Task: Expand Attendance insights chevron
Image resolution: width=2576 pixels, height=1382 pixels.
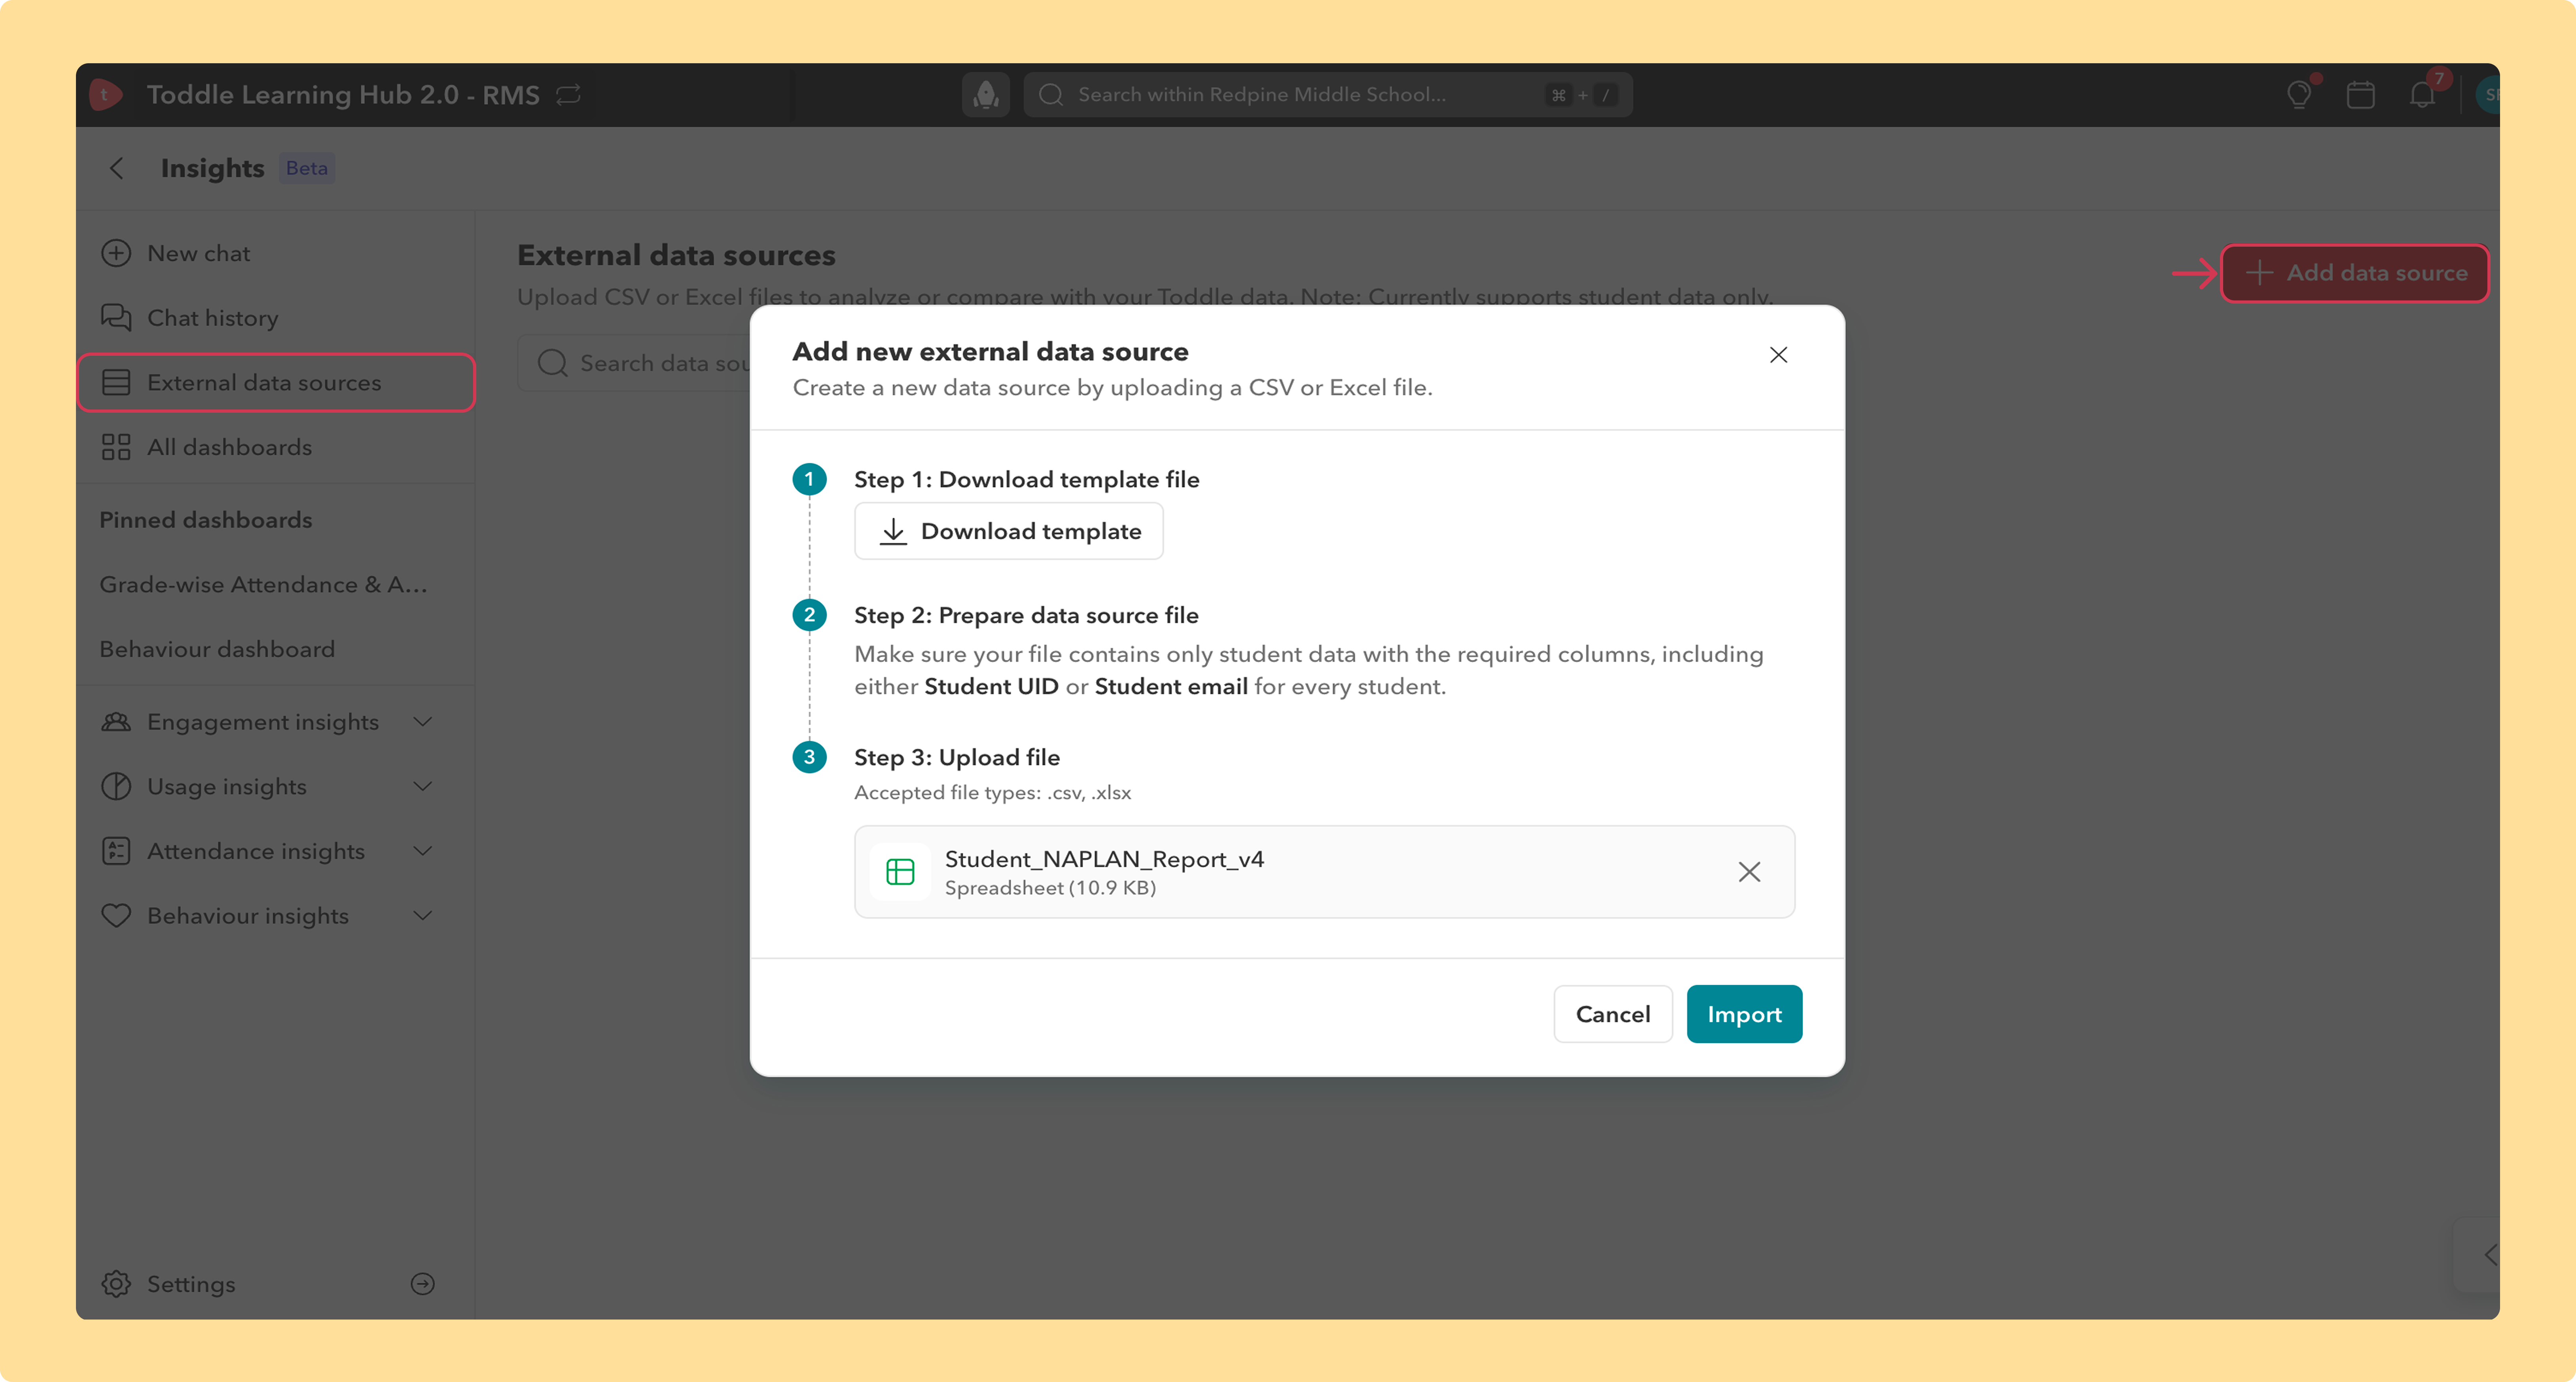Action: click(422, 850)
